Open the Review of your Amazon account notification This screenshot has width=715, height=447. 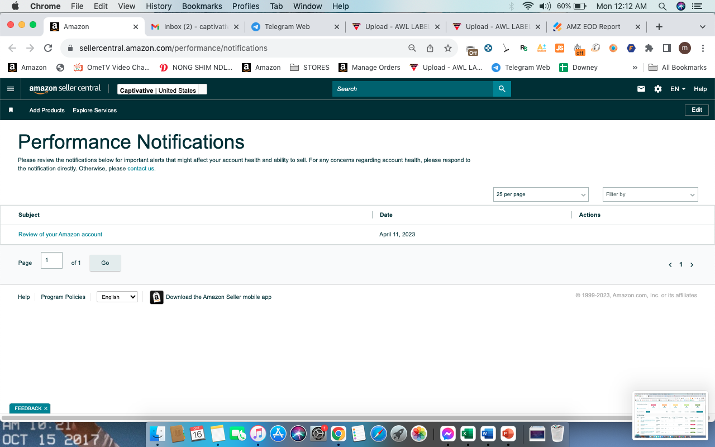pos(60,235)
